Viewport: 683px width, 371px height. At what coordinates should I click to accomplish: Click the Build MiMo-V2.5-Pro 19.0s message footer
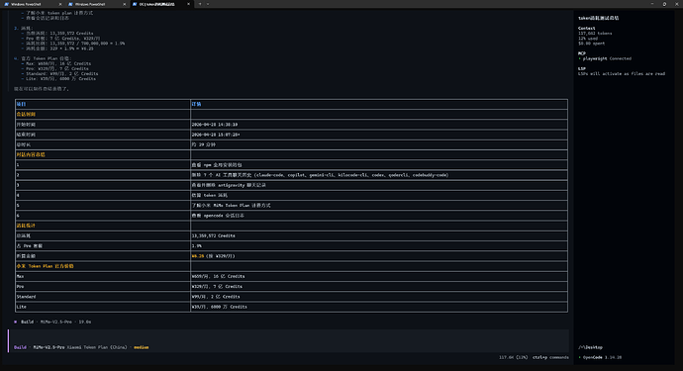click(x=52, y=322)
